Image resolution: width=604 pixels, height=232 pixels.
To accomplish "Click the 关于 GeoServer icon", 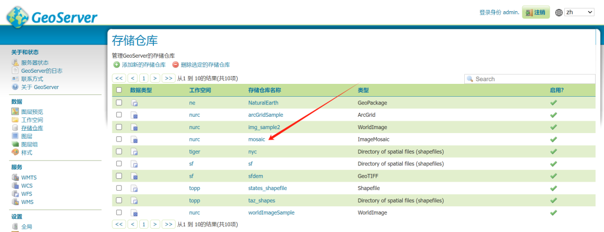I will point(15,87).
